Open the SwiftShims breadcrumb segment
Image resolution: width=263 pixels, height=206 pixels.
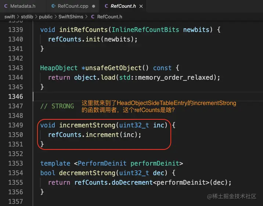point(71,17)
